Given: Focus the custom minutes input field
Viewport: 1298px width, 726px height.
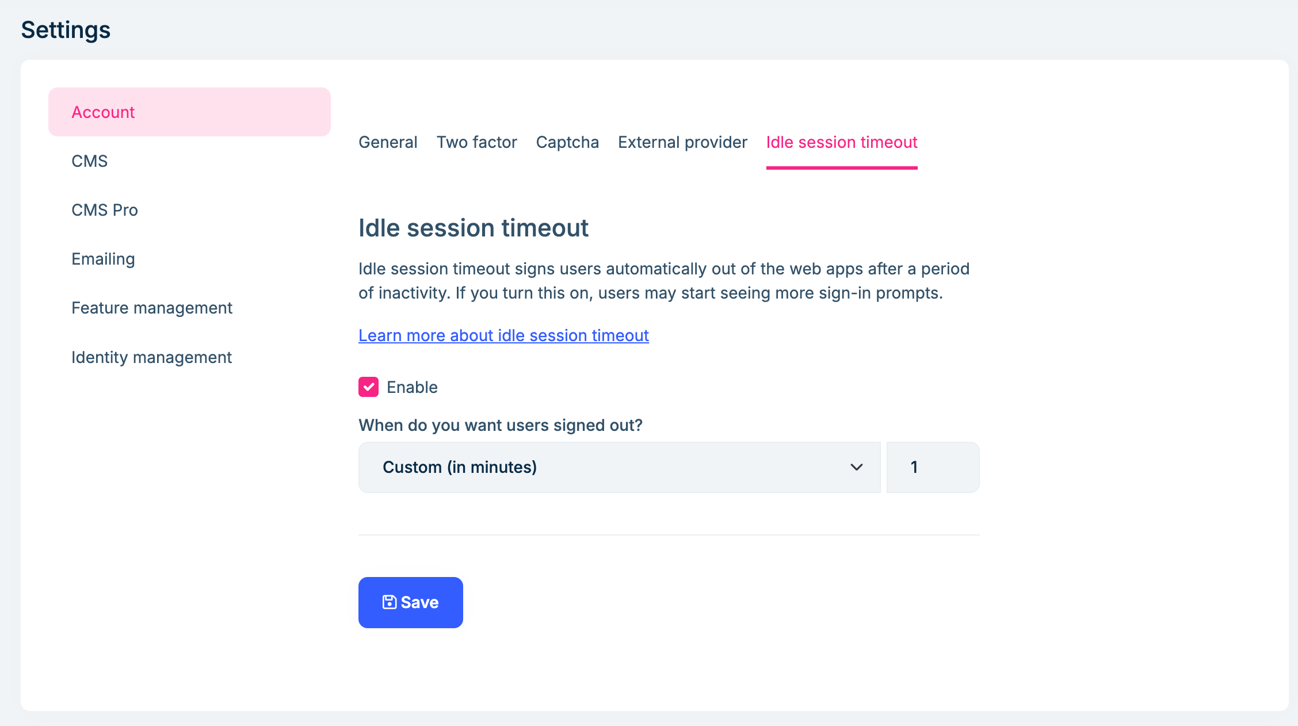Looking at the screenshot, I should 933,467.
